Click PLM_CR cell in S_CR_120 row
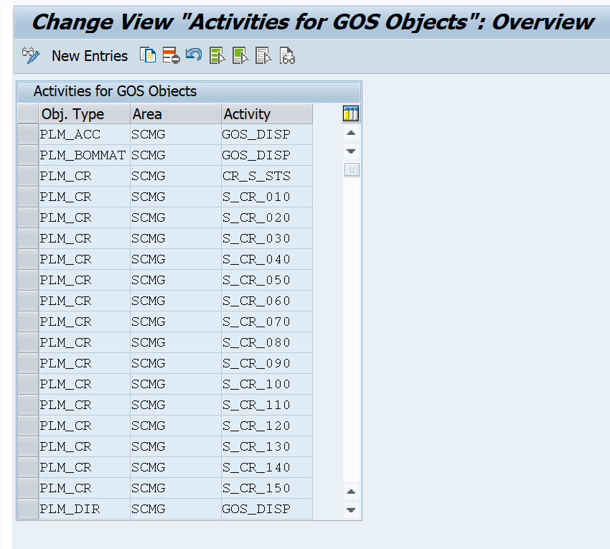 click(85, 426)
